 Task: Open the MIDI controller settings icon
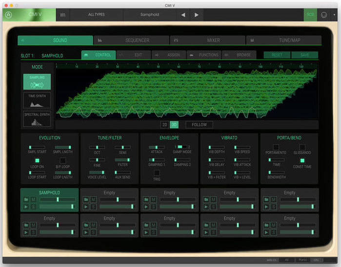pyautogui.click(x=323, y=15)
